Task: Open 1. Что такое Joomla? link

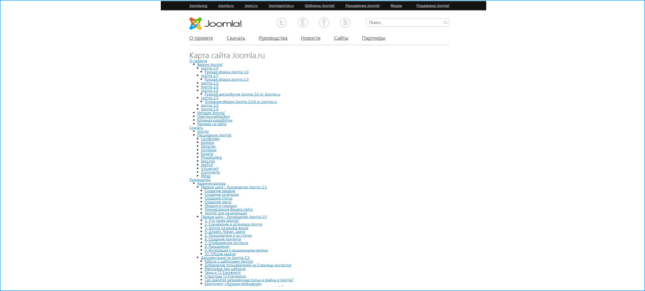Action: (222, 221)
